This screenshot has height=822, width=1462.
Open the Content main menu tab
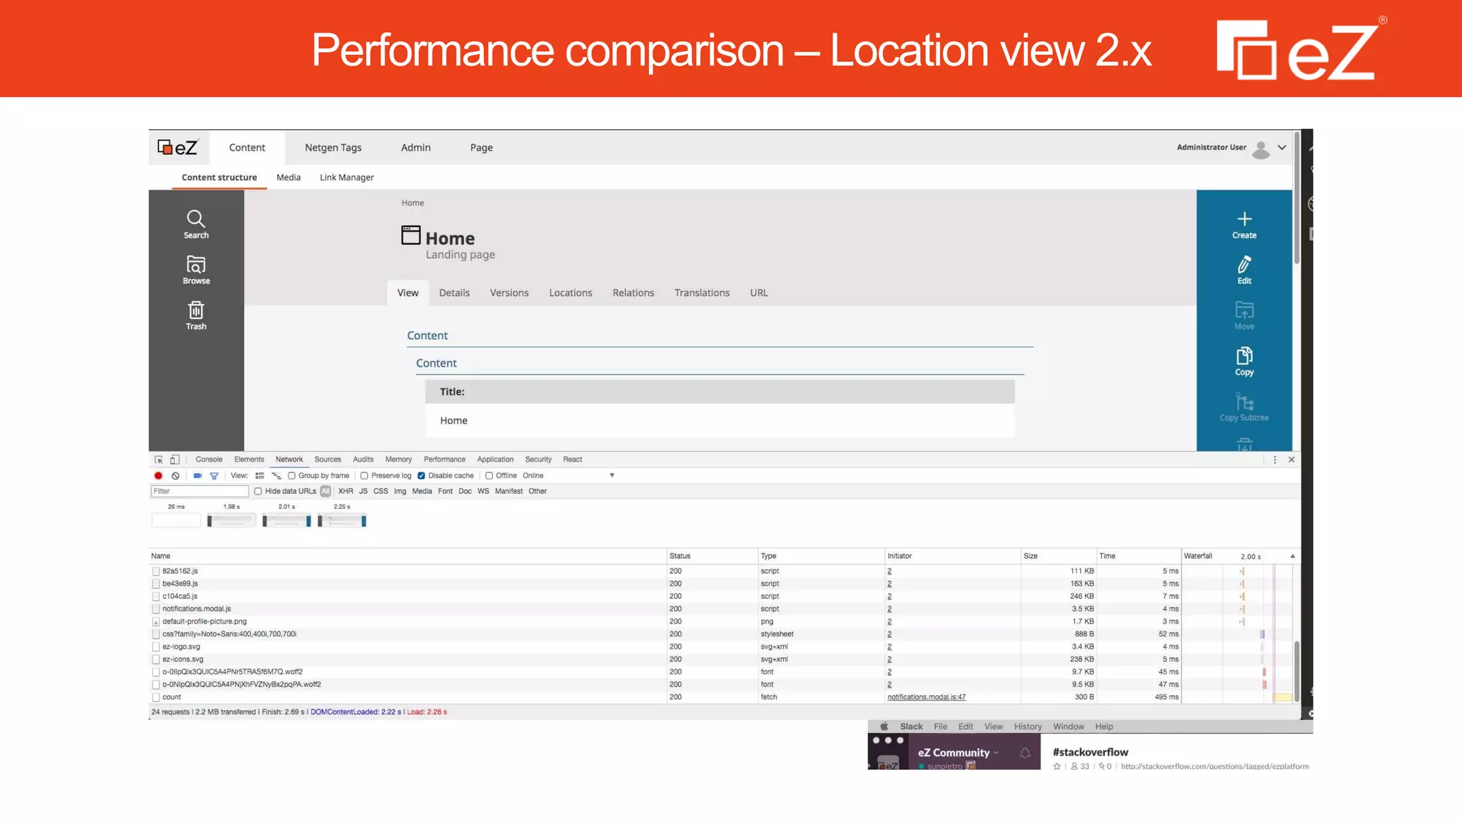[x=247, y=148]
